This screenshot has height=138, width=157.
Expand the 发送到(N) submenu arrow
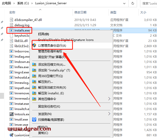click(109, 114)
